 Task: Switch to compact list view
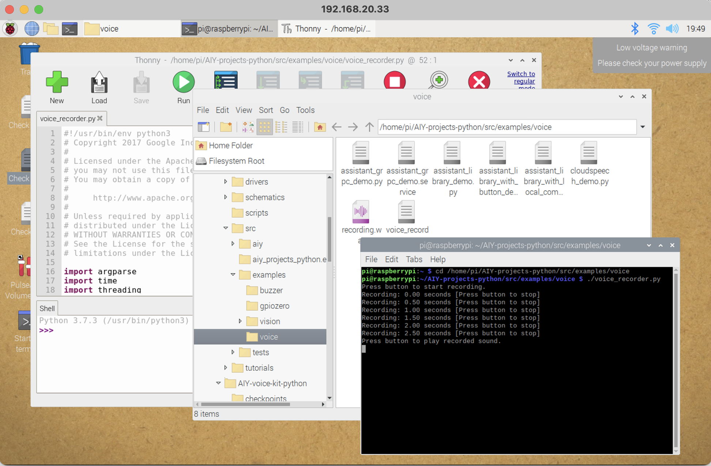281,127
